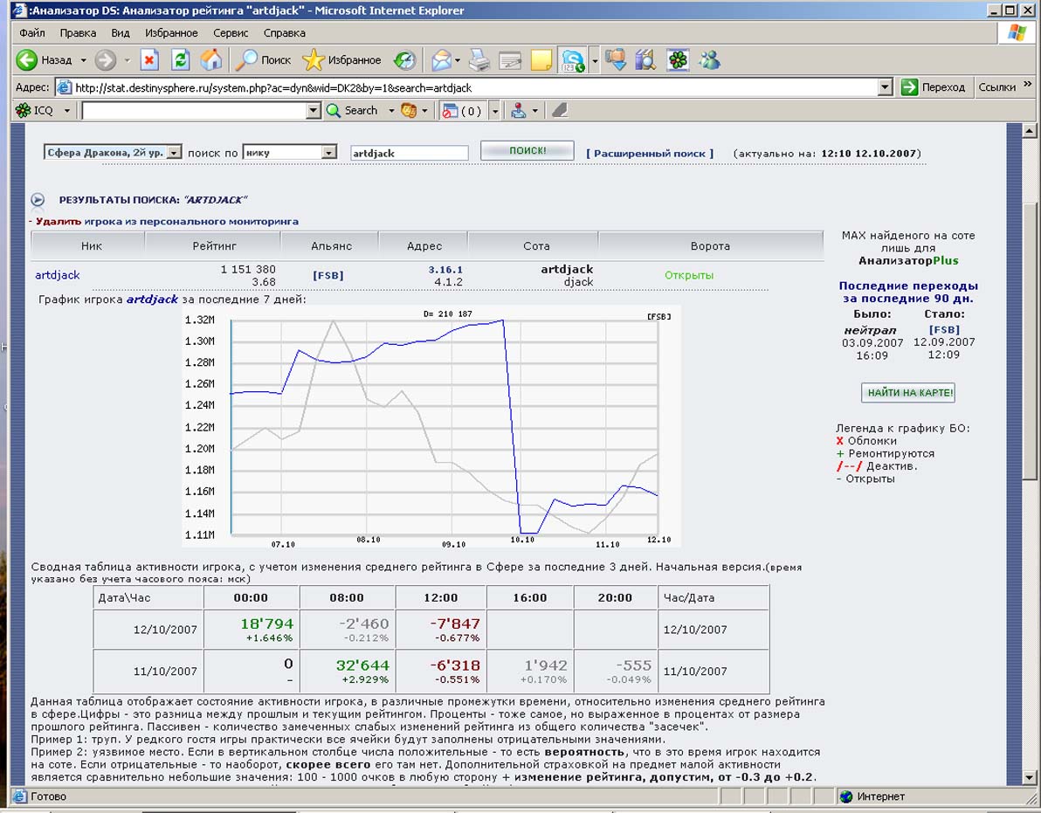The image size is (1041, 813).
Task: Open the Избранное menu
Action: [x=171, y=32]
